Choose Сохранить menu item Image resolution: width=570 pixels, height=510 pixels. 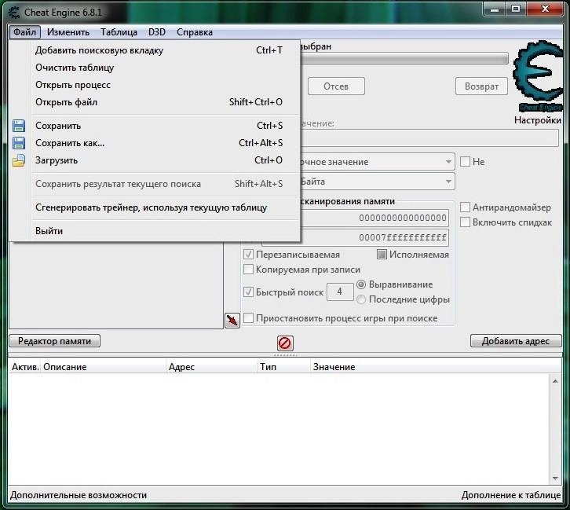(155, 126)
